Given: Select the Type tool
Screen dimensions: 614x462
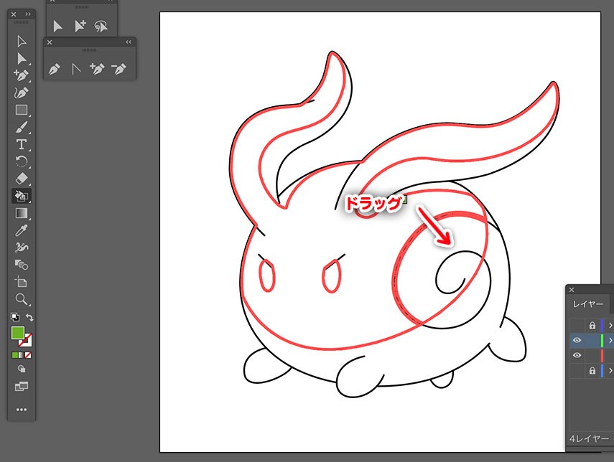Looking at the screenshot, I should [x=22, y=144].
